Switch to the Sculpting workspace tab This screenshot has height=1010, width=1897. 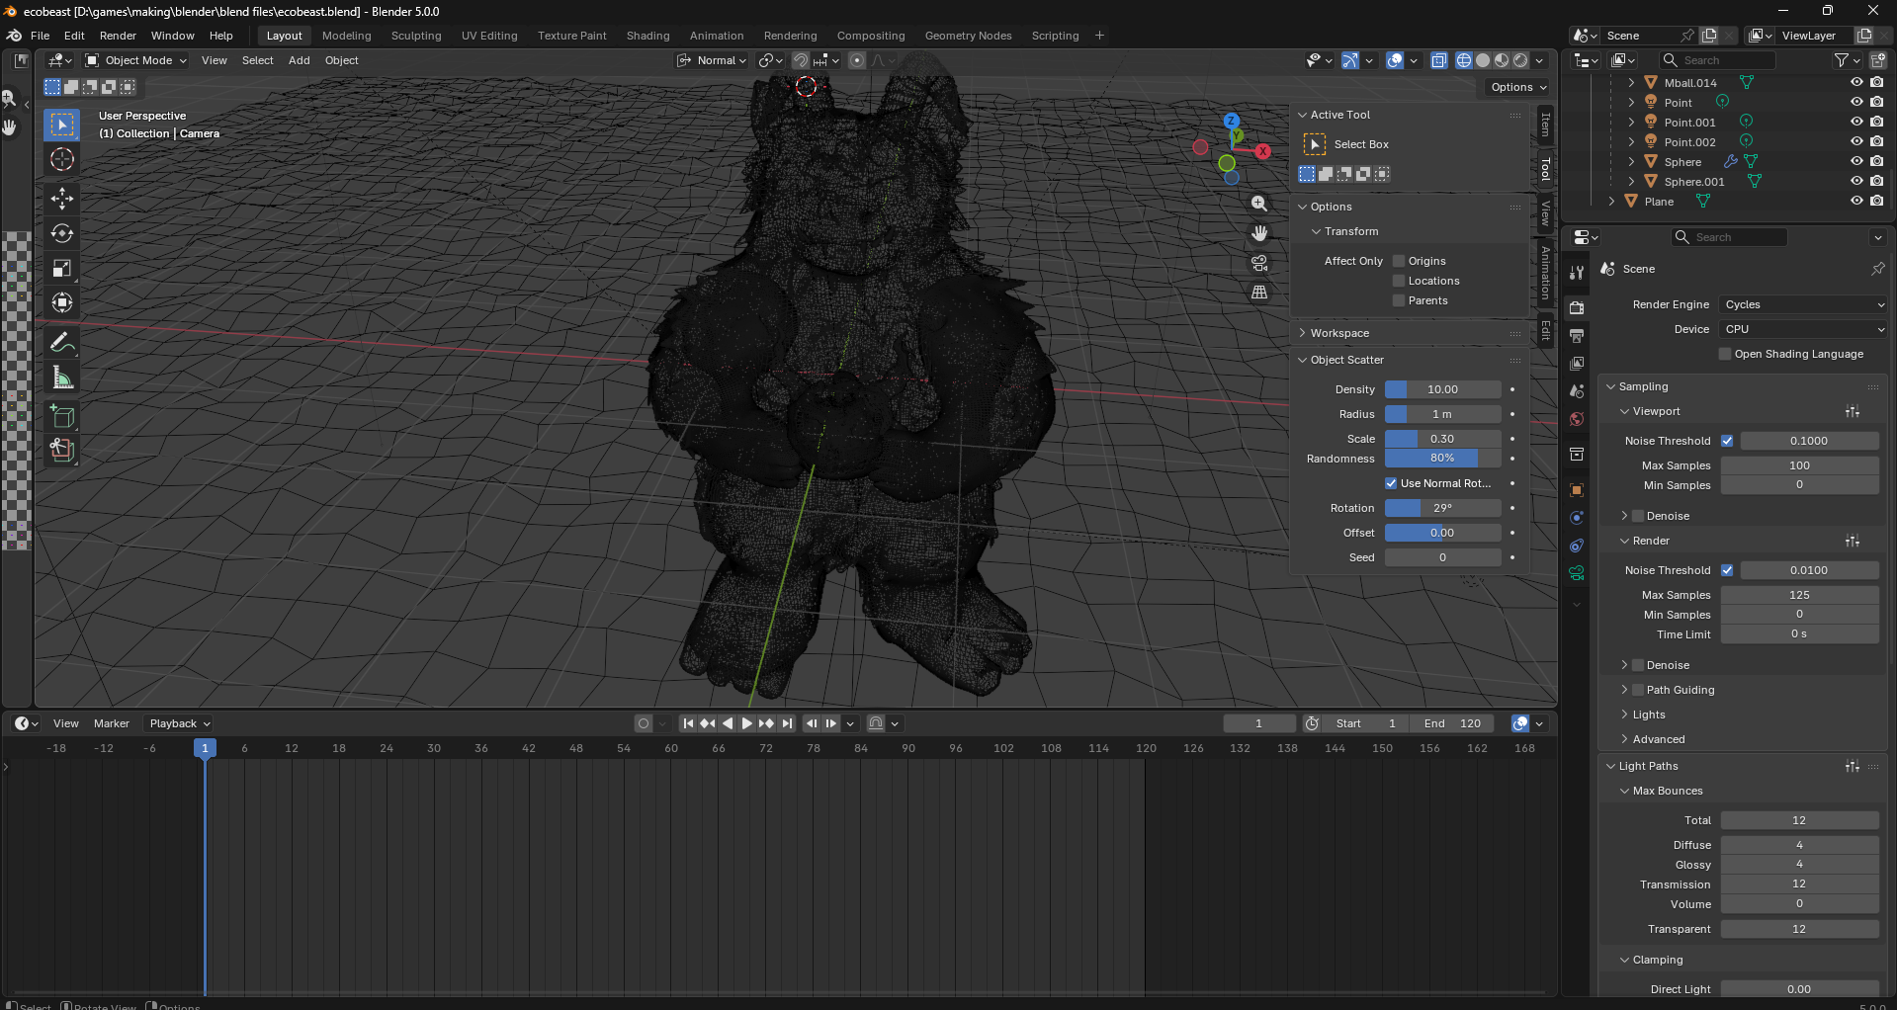(x=415, y=36)
